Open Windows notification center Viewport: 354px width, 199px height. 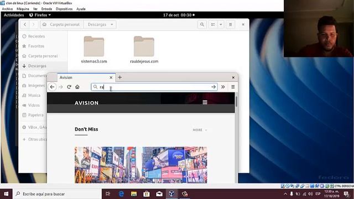tap(347, 194)
